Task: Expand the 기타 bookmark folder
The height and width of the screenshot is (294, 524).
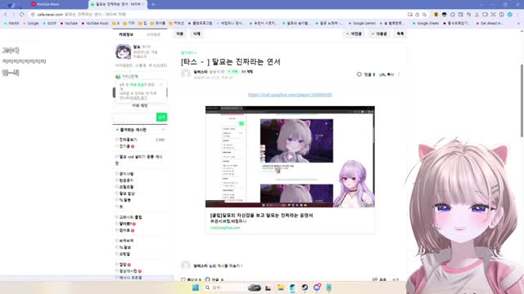Action: 129,24
